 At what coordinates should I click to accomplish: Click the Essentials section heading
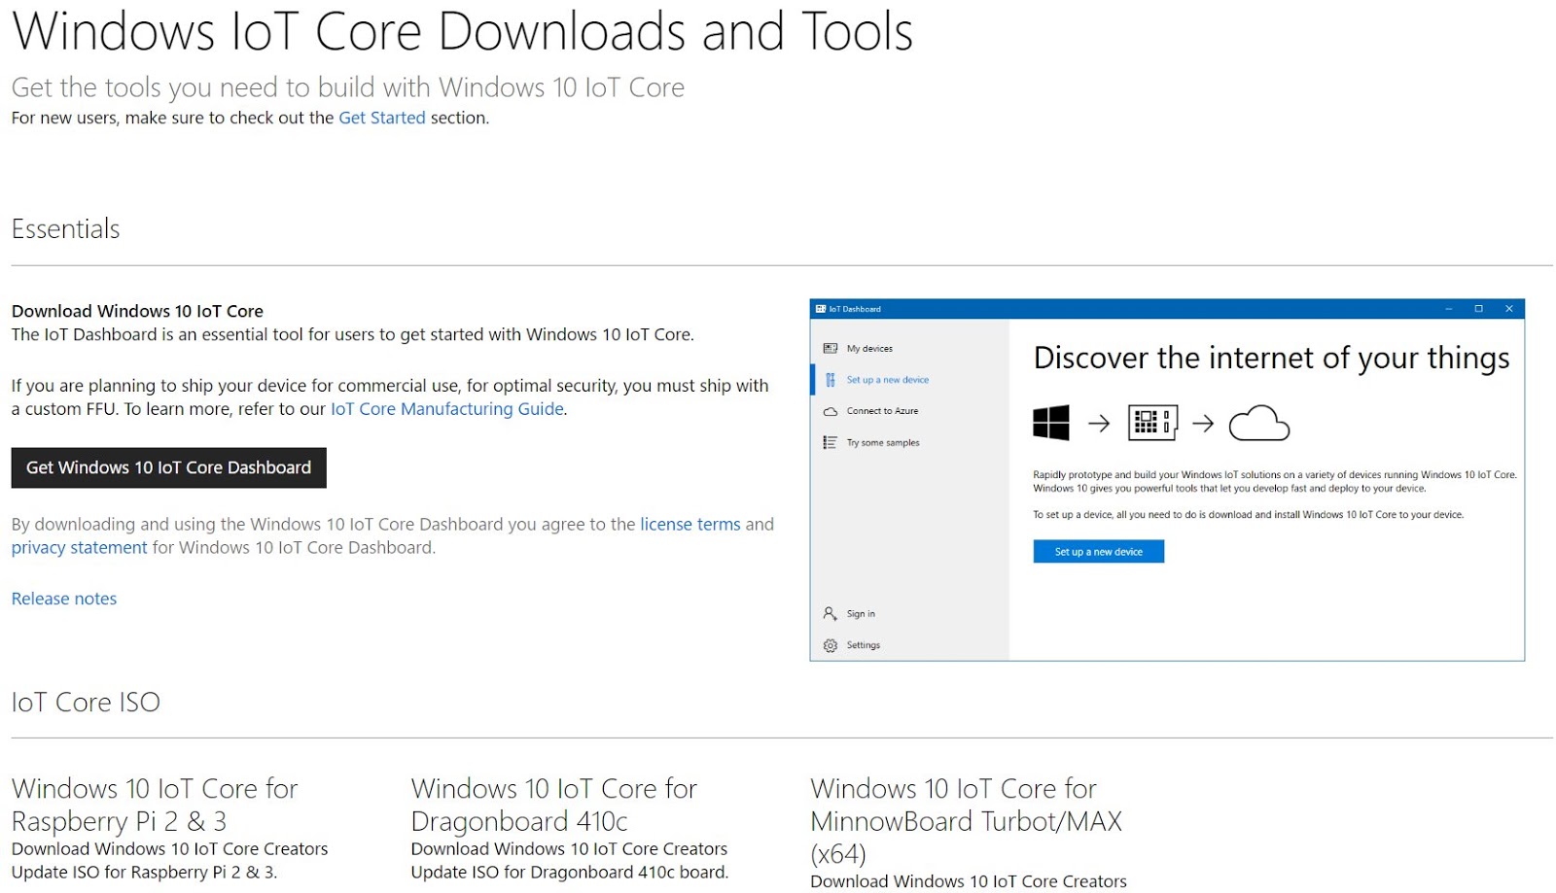65,228
